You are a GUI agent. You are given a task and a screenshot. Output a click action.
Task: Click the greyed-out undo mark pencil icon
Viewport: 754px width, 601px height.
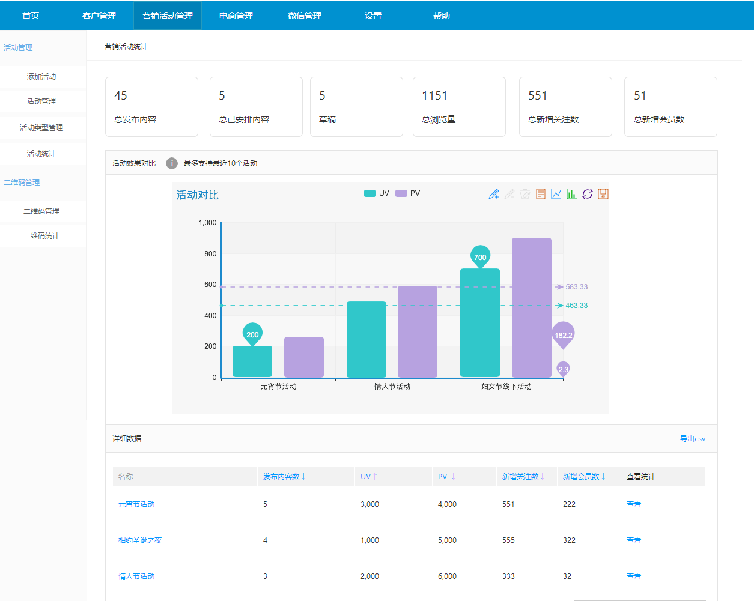509,194
